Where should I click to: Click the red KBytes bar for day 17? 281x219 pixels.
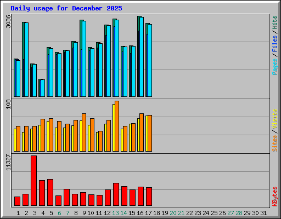coord(149,197)
